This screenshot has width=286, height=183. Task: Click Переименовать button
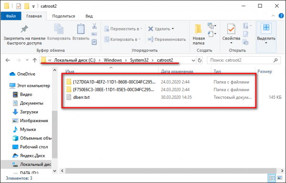pyautogui.click(x=167, y=39)
